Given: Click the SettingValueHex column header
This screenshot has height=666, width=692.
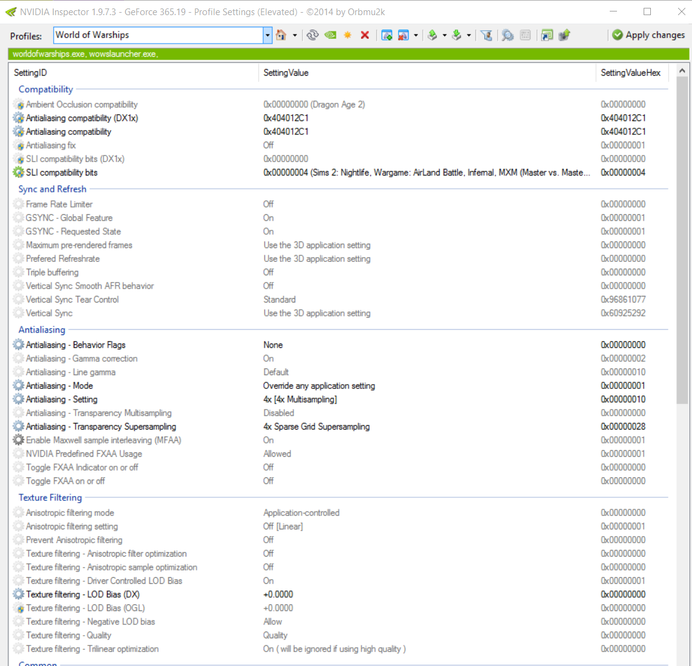Looking at the screenshot, I should (x=630, y=73).
